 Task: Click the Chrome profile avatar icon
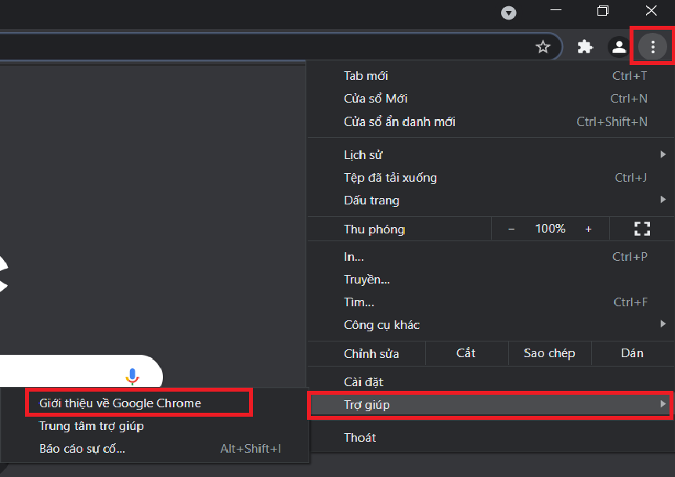pyautogui.click(x=618, y=46)
